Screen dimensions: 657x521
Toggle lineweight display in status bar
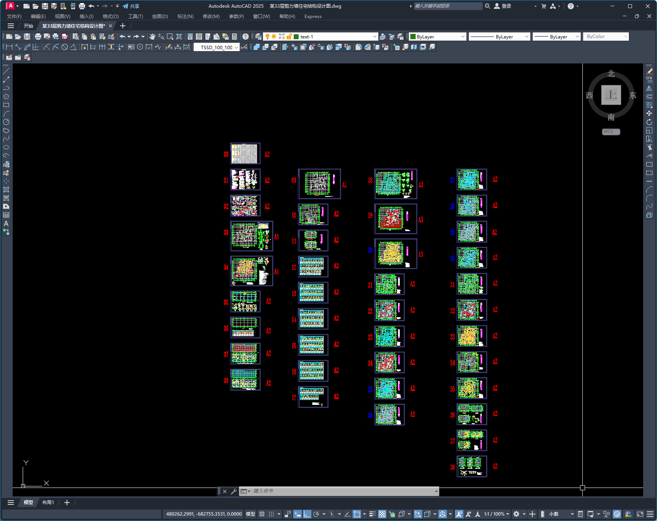pyautogui.click(x=372, y=514)
